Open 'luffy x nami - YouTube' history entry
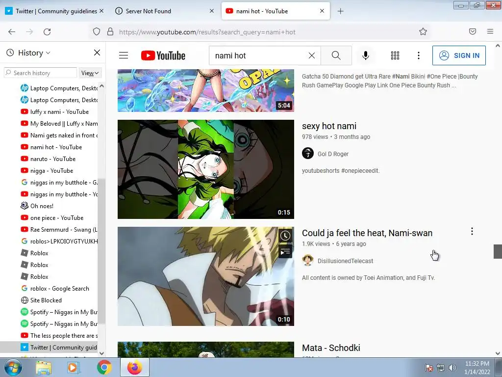The image size is (502, 377). 59,112
